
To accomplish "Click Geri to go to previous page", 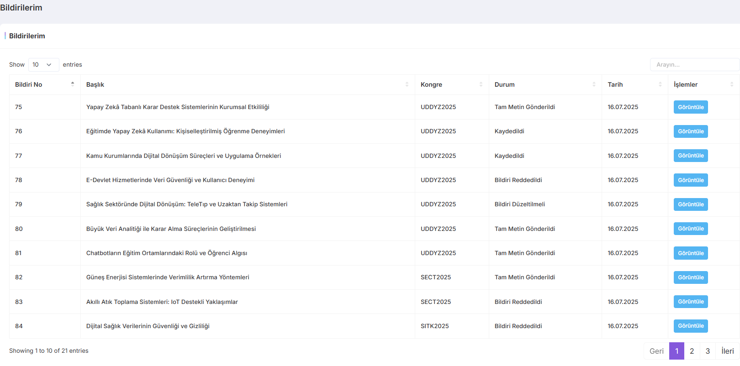I will pyautogui.click(x=656, y=351).
